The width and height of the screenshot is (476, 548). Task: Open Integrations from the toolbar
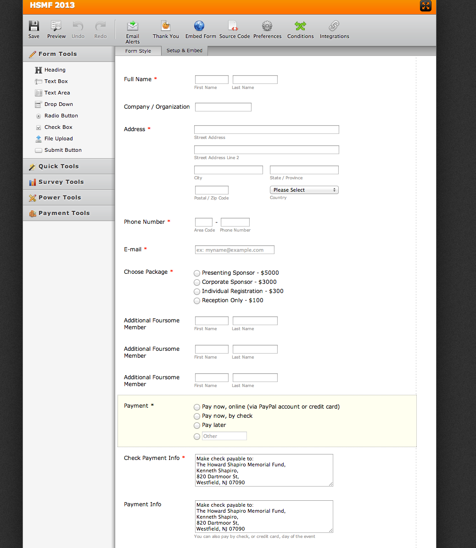(334, 26)
